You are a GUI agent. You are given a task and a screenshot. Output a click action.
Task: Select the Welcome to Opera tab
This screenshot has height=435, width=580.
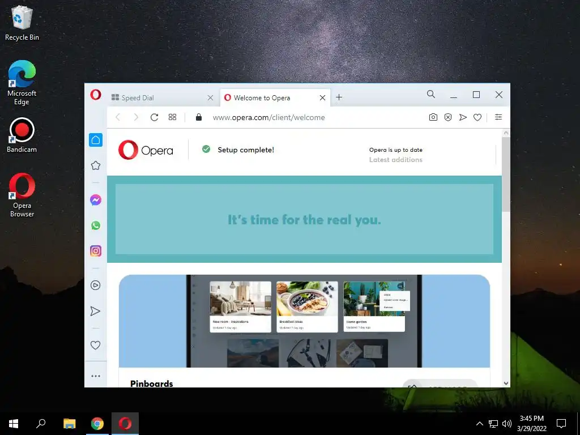pos(275,97)
